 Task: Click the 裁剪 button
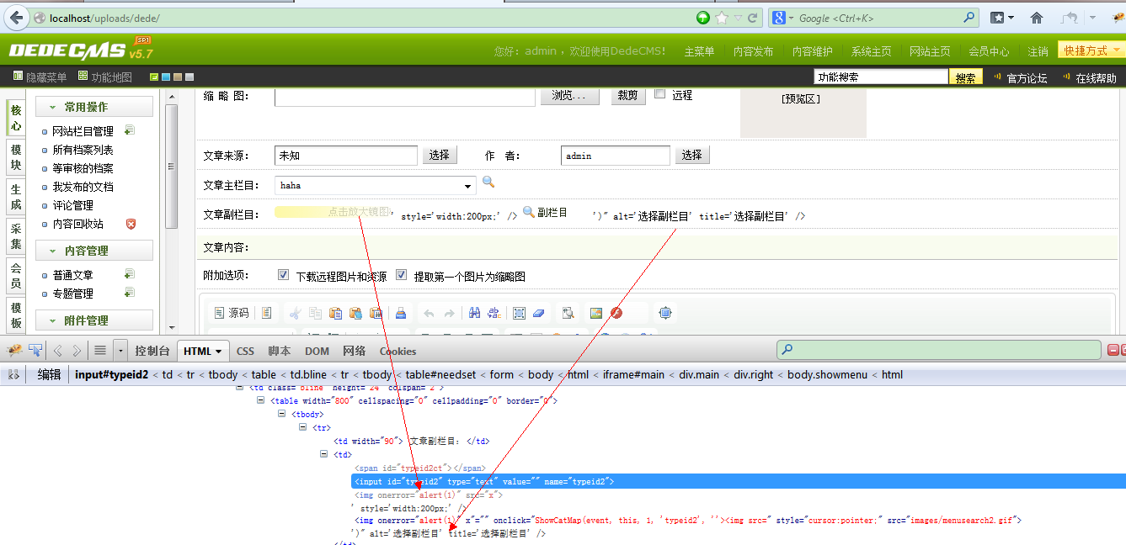(x=627, y=95)
